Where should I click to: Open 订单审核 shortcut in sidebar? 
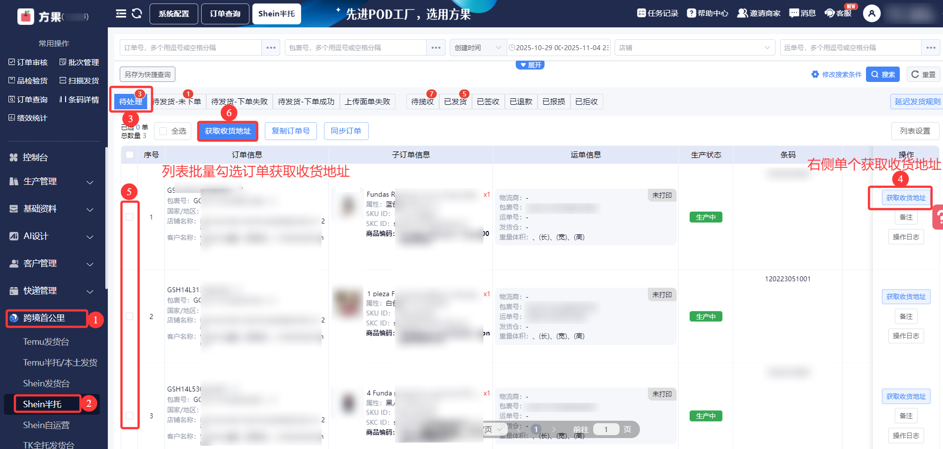[28, 62]
